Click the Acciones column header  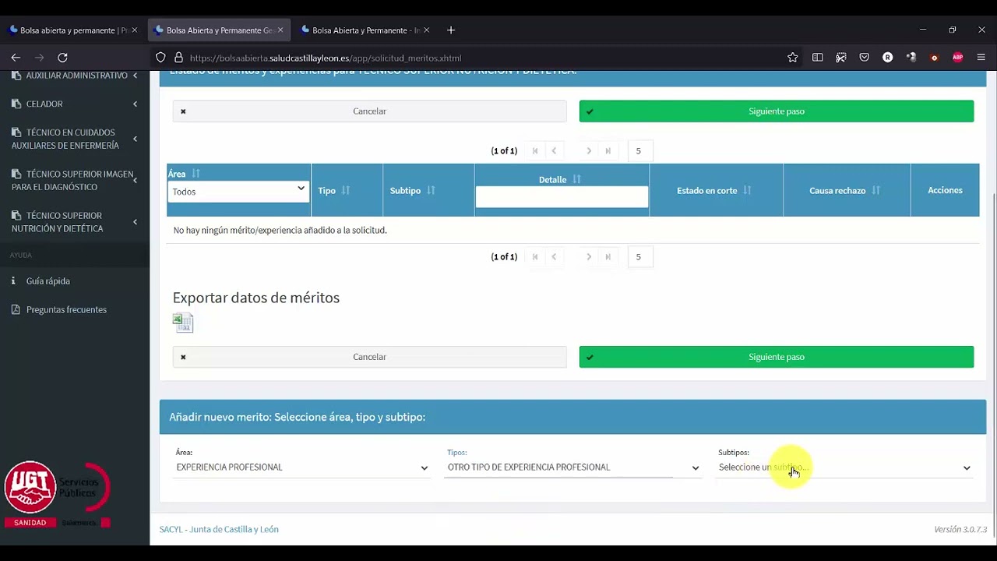pos(945,190)
